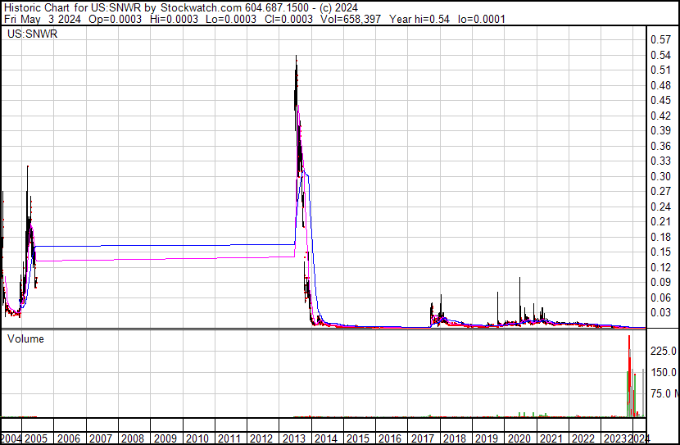Click the 0.30 price axis label

[x=660, y=176]
